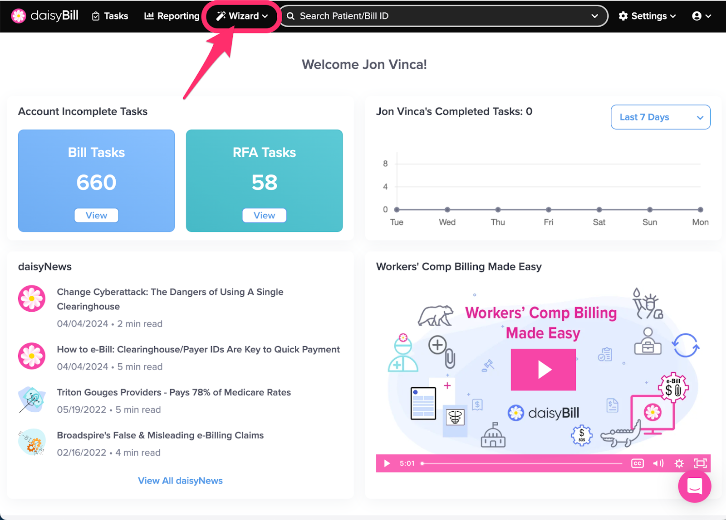The height and width of the screenshot is (520, 726).
Task: Click small play icon in video bar
Action: [x=387, y=463]
